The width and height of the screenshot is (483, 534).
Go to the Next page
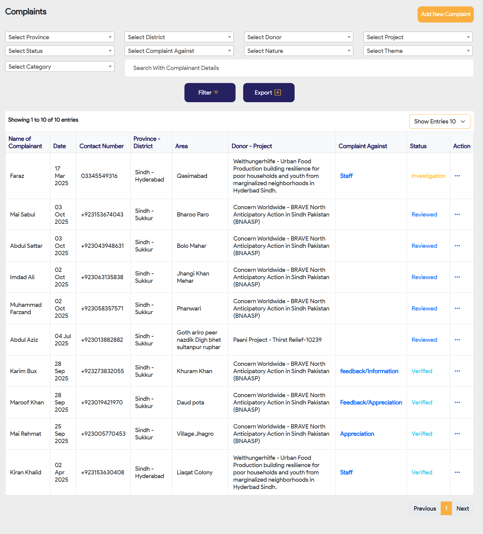point(462,508)
